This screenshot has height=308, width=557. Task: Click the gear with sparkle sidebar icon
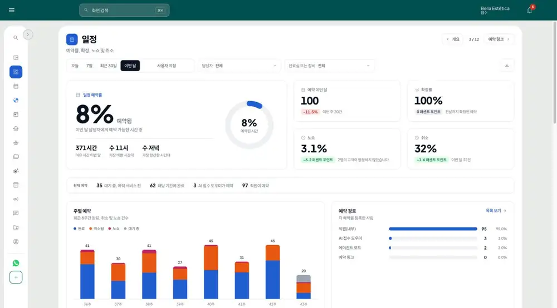coord(16,171)
